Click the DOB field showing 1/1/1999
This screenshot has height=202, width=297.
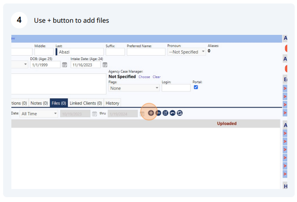[45, 65]
